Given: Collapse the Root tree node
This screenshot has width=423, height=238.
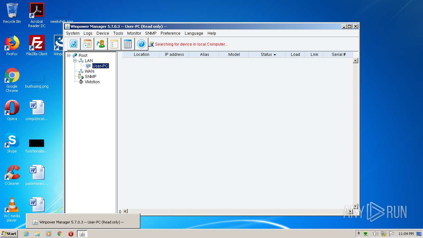Looking at the screenshot, I should click(68, 55).
